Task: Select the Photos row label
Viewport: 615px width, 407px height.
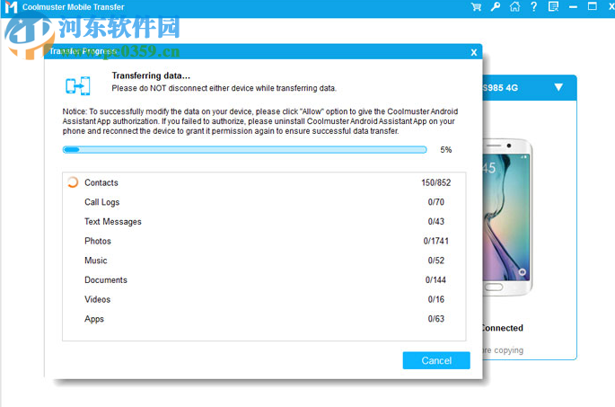Action: tap(98, 241)
